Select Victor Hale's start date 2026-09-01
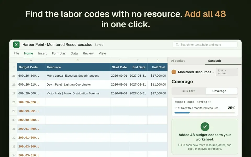 click(x=119, y=93)
